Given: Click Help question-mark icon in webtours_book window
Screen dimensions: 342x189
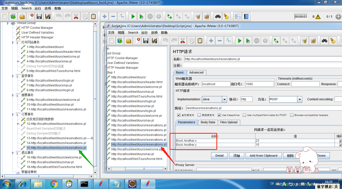Looking at the screenshot, I should click(x=246, y=16).
